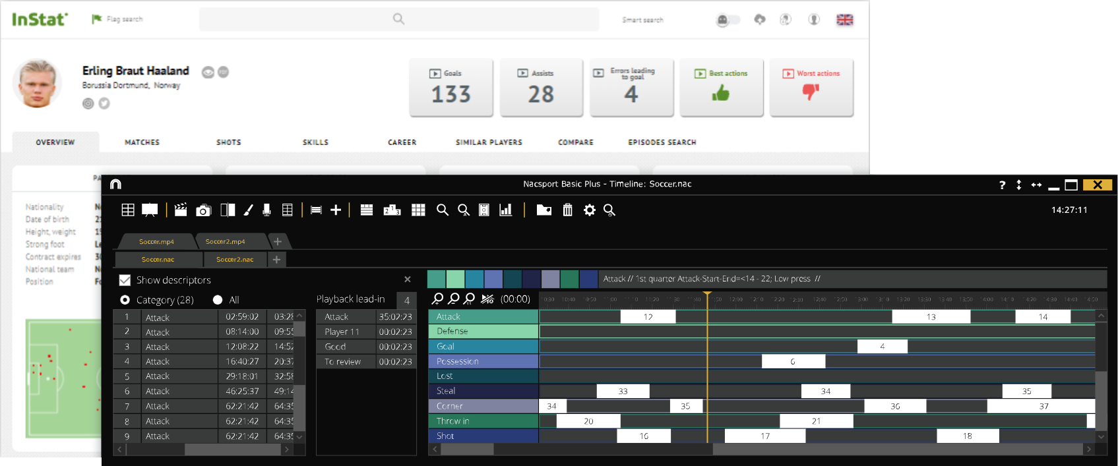Click the timeline zoom-in magnifier
Image resolution: width=1118 pixels, height=466 pixels.
pos(437,299)
